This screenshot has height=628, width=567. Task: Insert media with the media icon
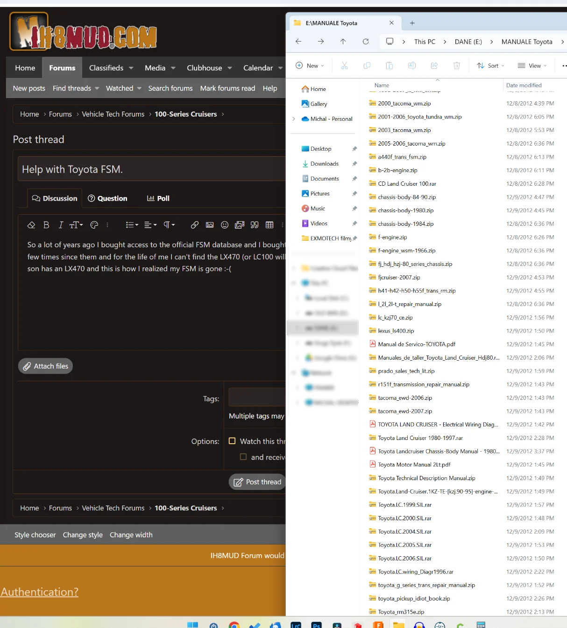pyautogui.click(x=240, y=225)
